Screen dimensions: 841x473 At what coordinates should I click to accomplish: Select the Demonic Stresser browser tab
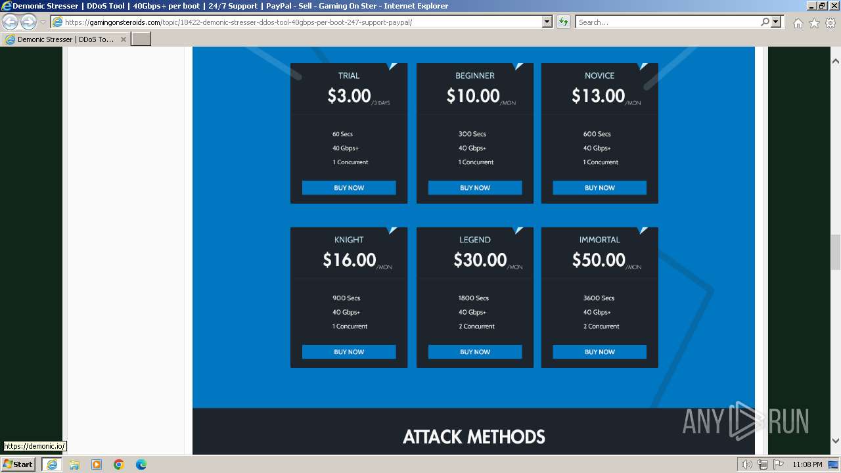click(65, 39)
